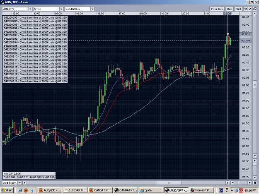
Task: Click the EN language bar indicator
Action: [221, 190]
